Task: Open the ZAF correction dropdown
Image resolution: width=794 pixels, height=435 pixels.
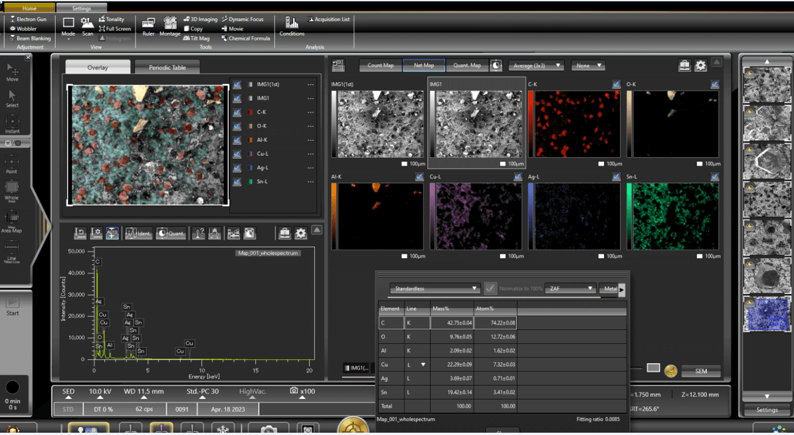Action: pyautogui.click(x=570, y=289)
